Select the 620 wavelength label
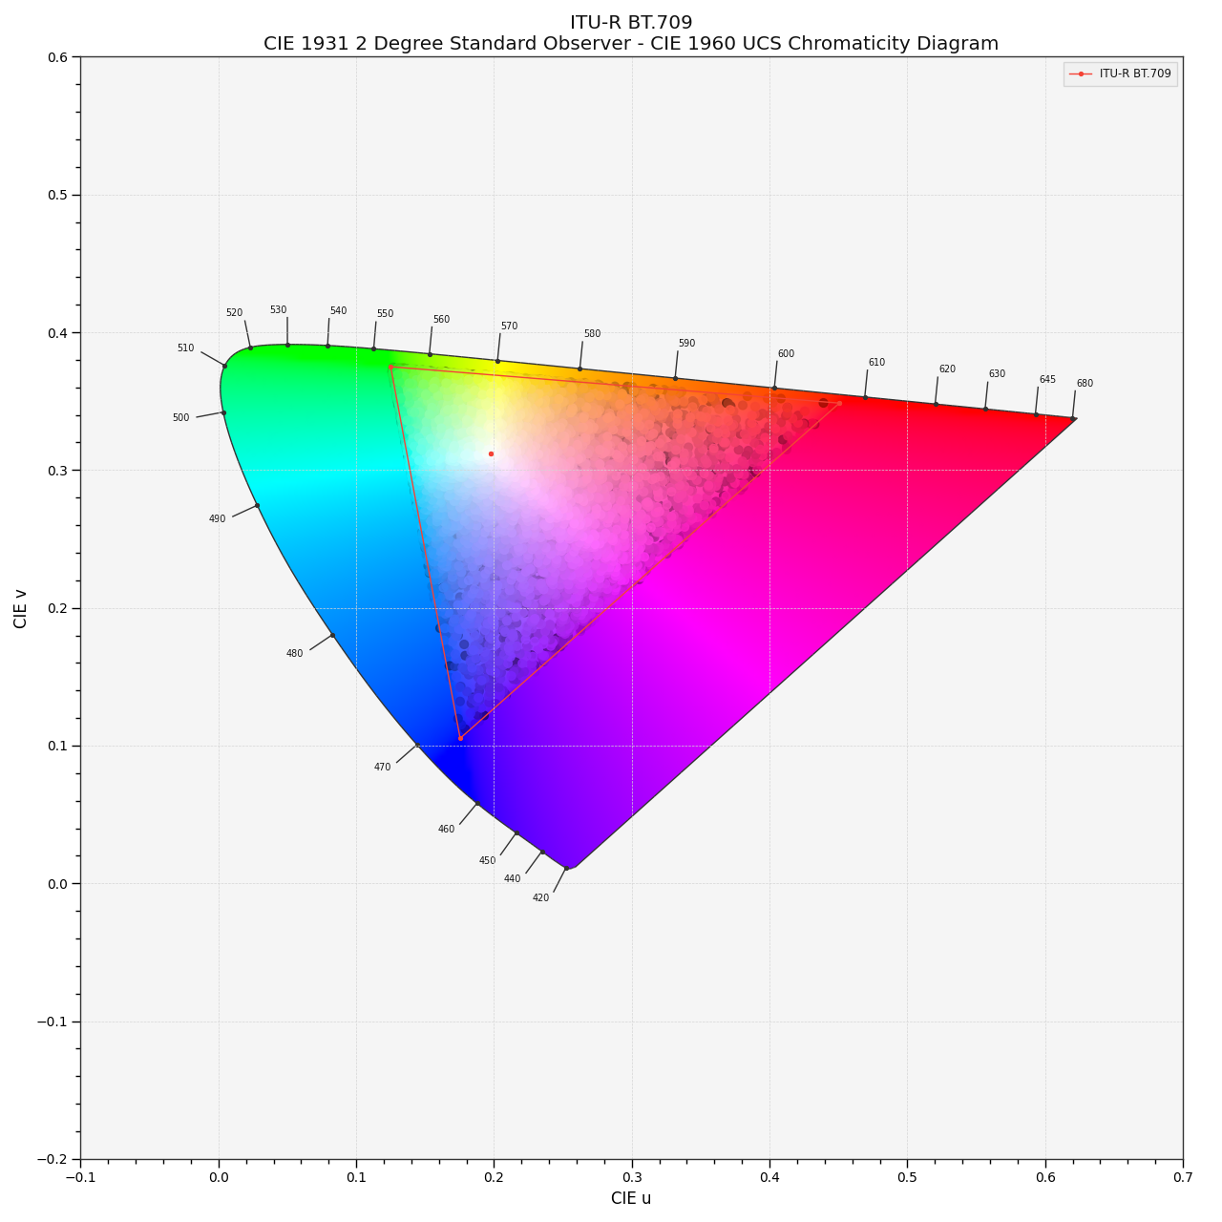Image resolution: width=1222 pixels, height=1222 pixels. [x=947, y=369]
